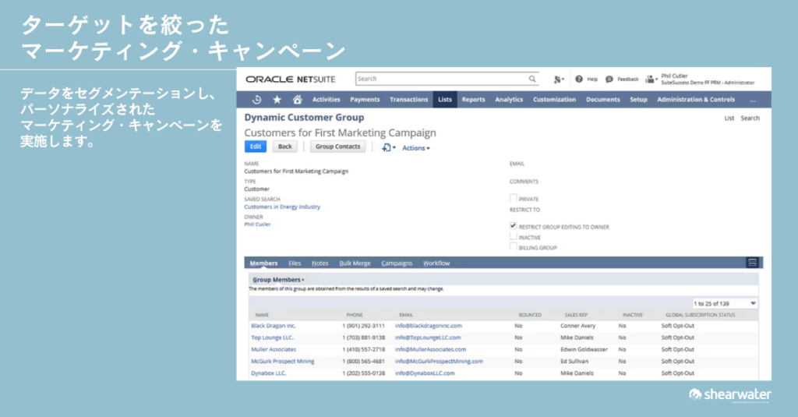The height and width of the screenshot is (417, 798).
Task: Open the Setup menu
Action: (x=638, y=100)
